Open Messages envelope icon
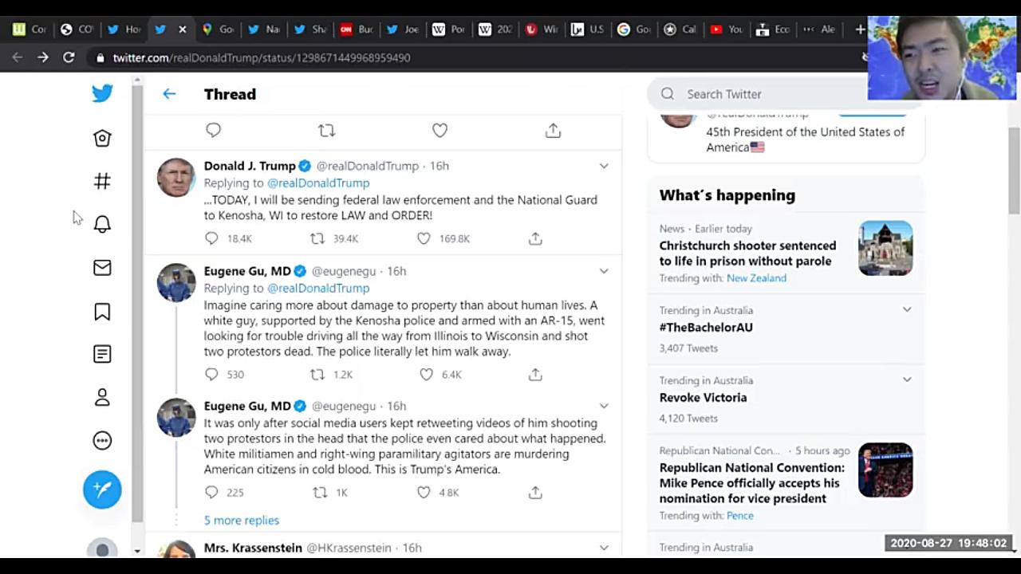The width and height of the screenshot is (1021, 574). point(102,268)
